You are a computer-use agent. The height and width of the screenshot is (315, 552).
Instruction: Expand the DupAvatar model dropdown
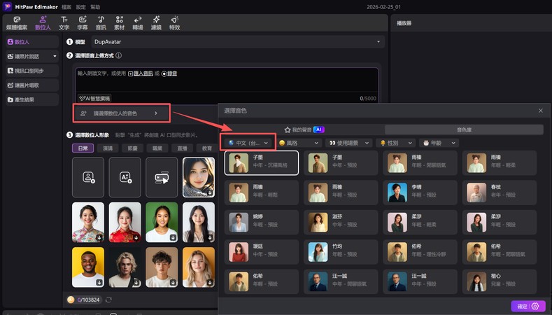click(x=238, y=42)
